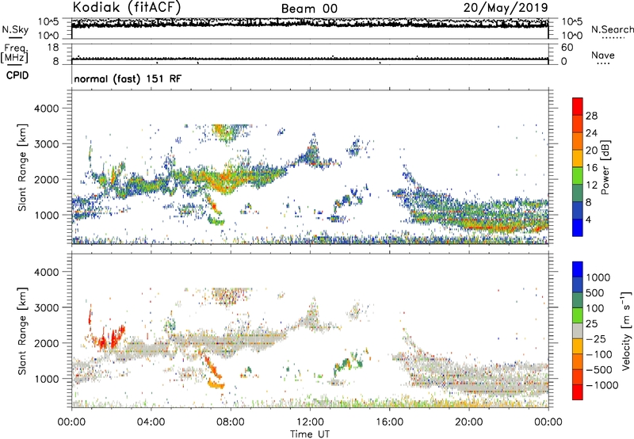Click the 'N.Sky' label
Image resolution: width=634 pixels, height=439 pixels.
15,29
